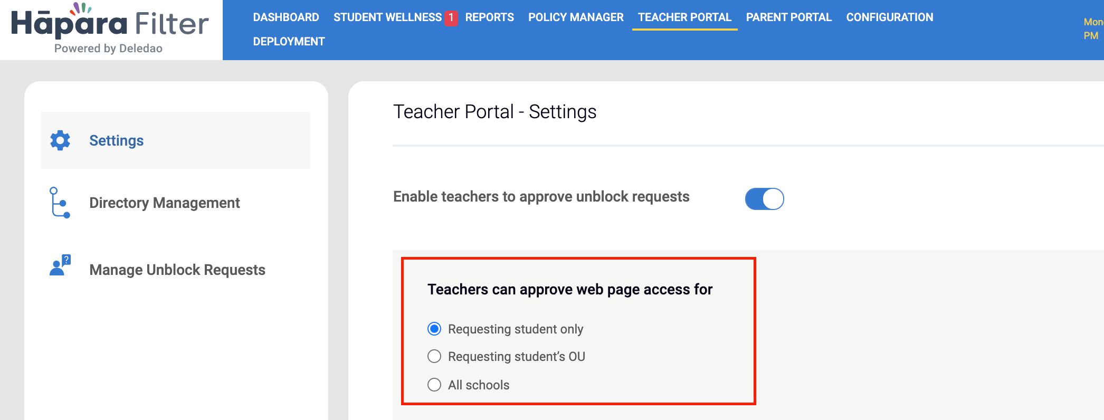
Task: Open the Configuration tab
Action: tap(890, 17)
